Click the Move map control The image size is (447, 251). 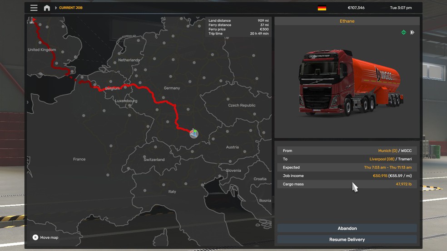coord(45,237)
